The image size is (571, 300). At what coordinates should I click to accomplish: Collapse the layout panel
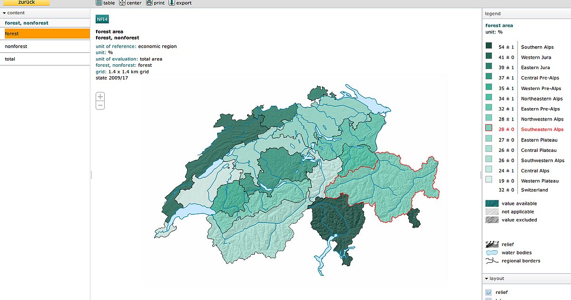[486, 278]
